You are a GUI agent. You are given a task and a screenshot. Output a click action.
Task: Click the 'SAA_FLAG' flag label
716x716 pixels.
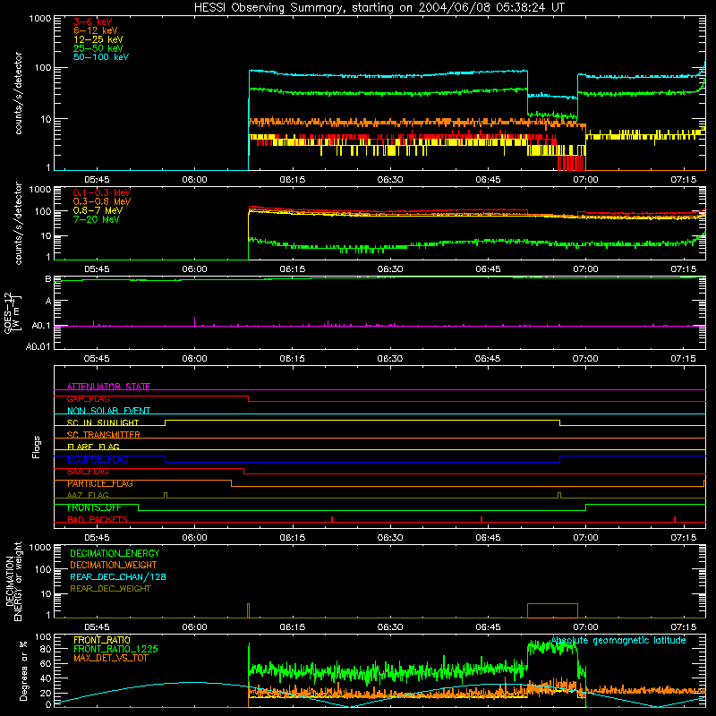88,472
